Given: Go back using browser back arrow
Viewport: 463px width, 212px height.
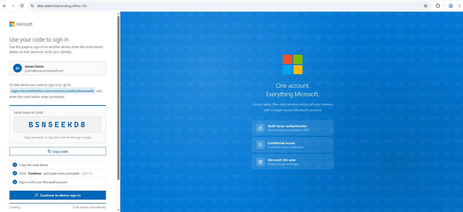Looking at the screenshot, I should point(4,6).
